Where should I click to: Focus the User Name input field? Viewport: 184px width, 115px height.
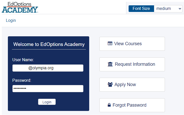[x=48, y=68]
